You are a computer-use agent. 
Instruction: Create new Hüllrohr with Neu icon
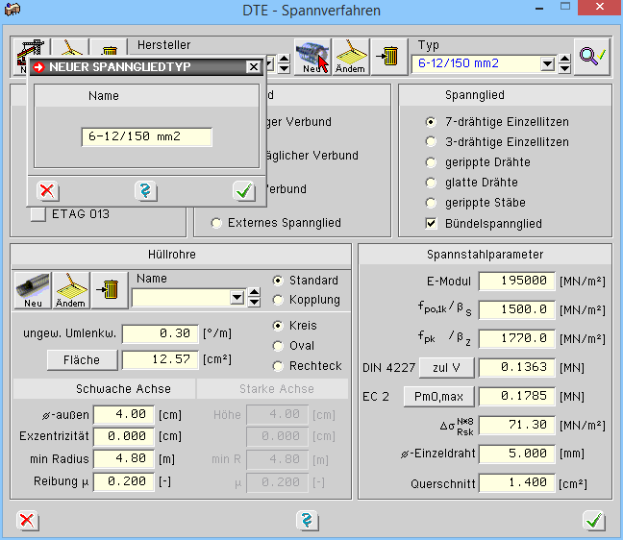[x=32, y=289]
